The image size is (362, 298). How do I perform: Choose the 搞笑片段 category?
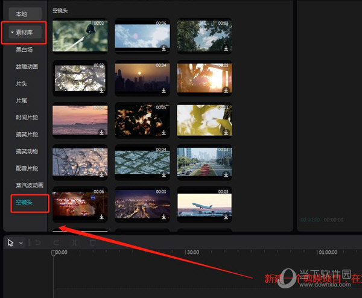click(27, 135)
